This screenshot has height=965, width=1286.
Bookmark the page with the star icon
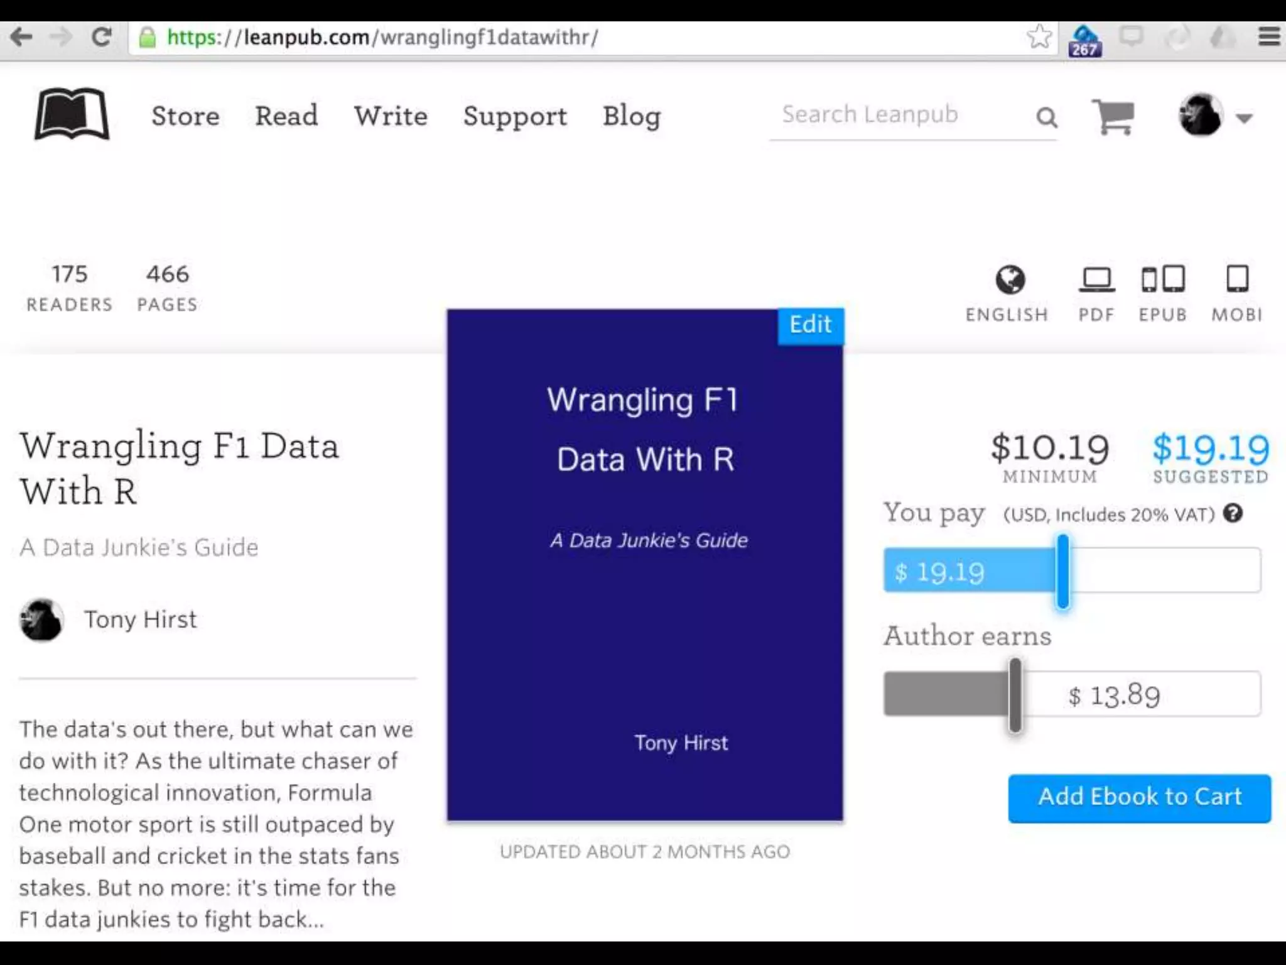(1039, 37)
